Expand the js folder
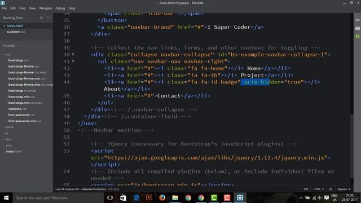 pos(6,133)
